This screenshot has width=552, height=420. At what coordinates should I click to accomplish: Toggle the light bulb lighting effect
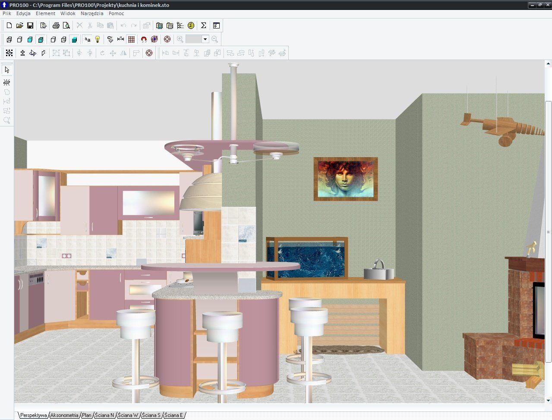(x=98, y=39)
